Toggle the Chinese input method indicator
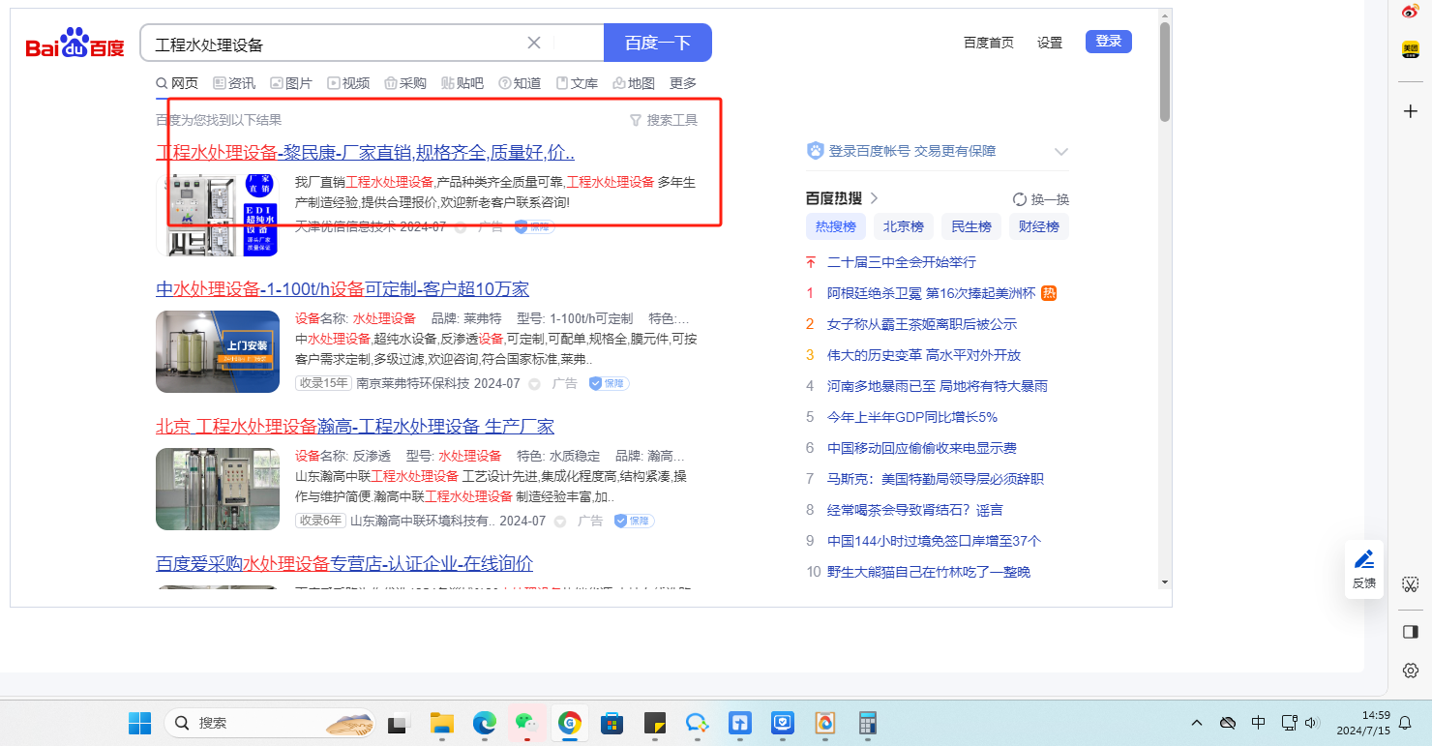 pyautogui.click(x=1258, y=723)
